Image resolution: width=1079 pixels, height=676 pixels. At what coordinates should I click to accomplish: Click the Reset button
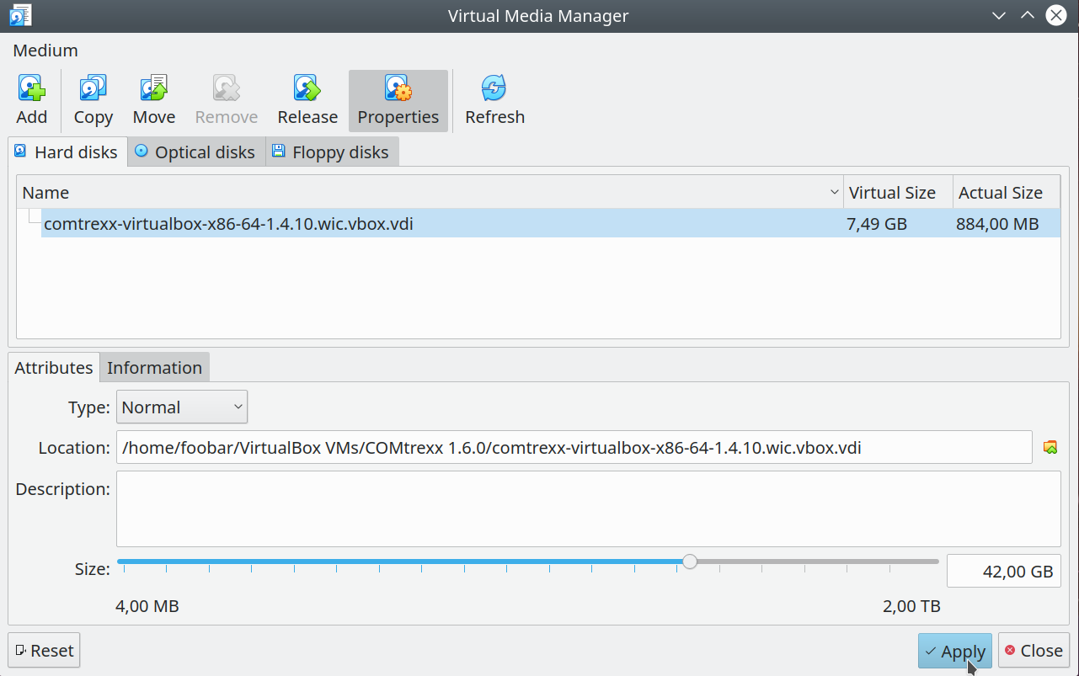click(44, 651)
